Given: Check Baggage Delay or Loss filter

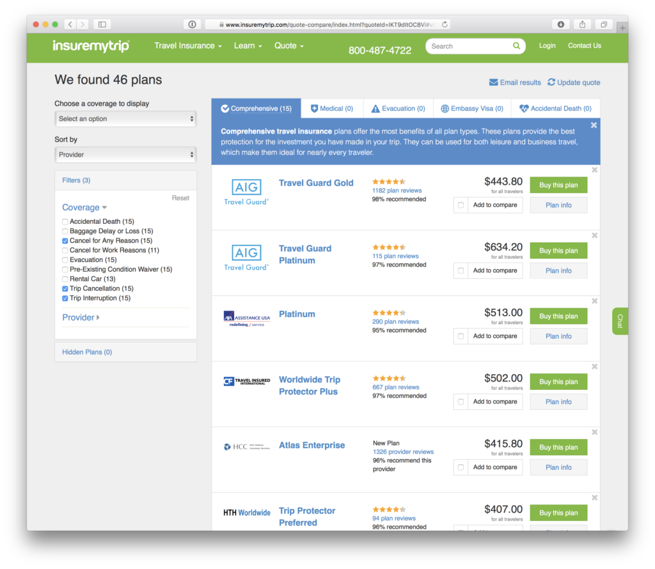Looking at the screenshot, I should coord(65,231).
